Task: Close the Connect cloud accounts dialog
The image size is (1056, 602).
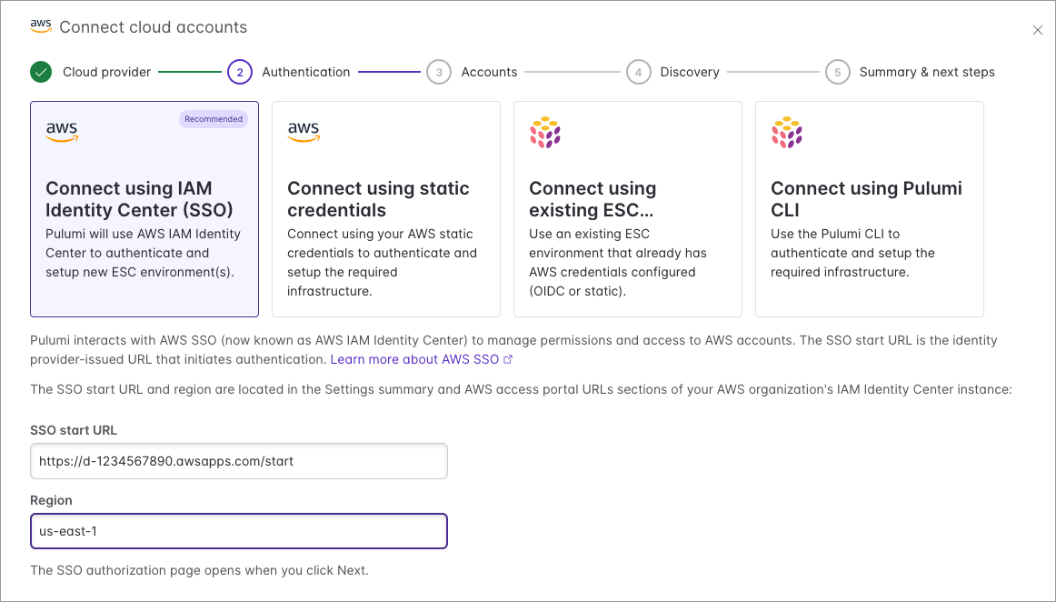Action: click(x=1037, y=30)
